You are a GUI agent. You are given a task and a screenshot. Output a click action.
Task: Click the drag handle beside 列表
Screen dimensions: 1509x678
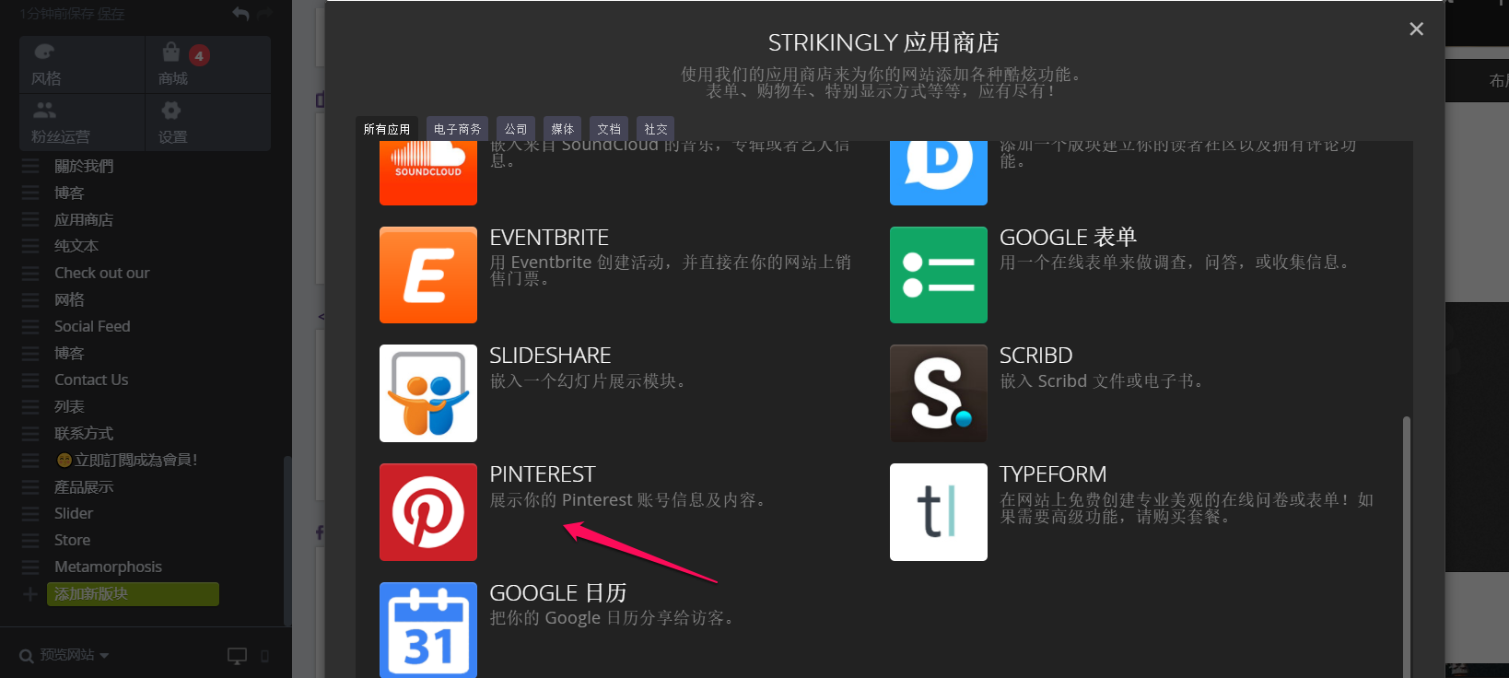click(30, 406)
